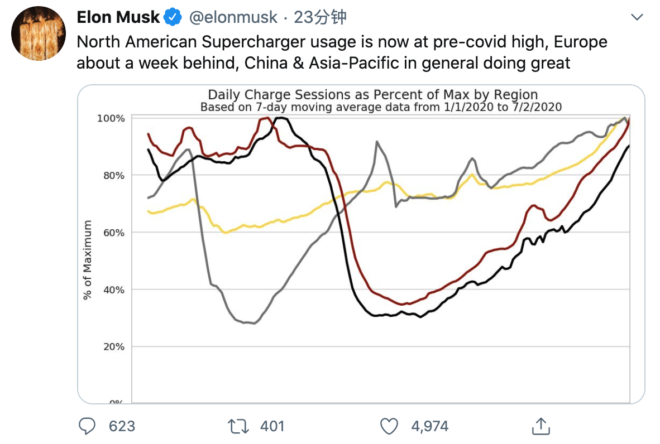Click the 401 retweet count
Screen dimensions: 660x444
[x=272, y=426]
